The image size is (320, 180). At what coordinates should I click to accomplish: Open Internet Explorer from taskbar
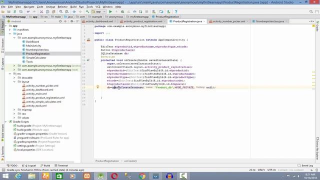coord(18,176)
